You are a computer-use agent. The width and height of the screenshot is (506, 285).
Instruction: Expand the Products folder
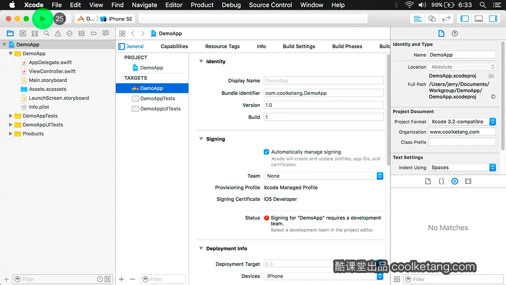coord(11,133)
